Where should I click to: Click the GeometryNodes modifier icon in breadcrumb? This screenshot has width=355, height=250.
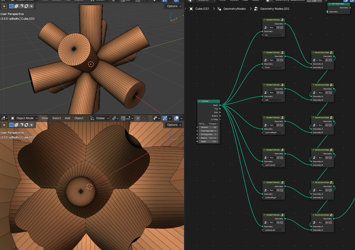pyautogui.click(x=220, y=9)
